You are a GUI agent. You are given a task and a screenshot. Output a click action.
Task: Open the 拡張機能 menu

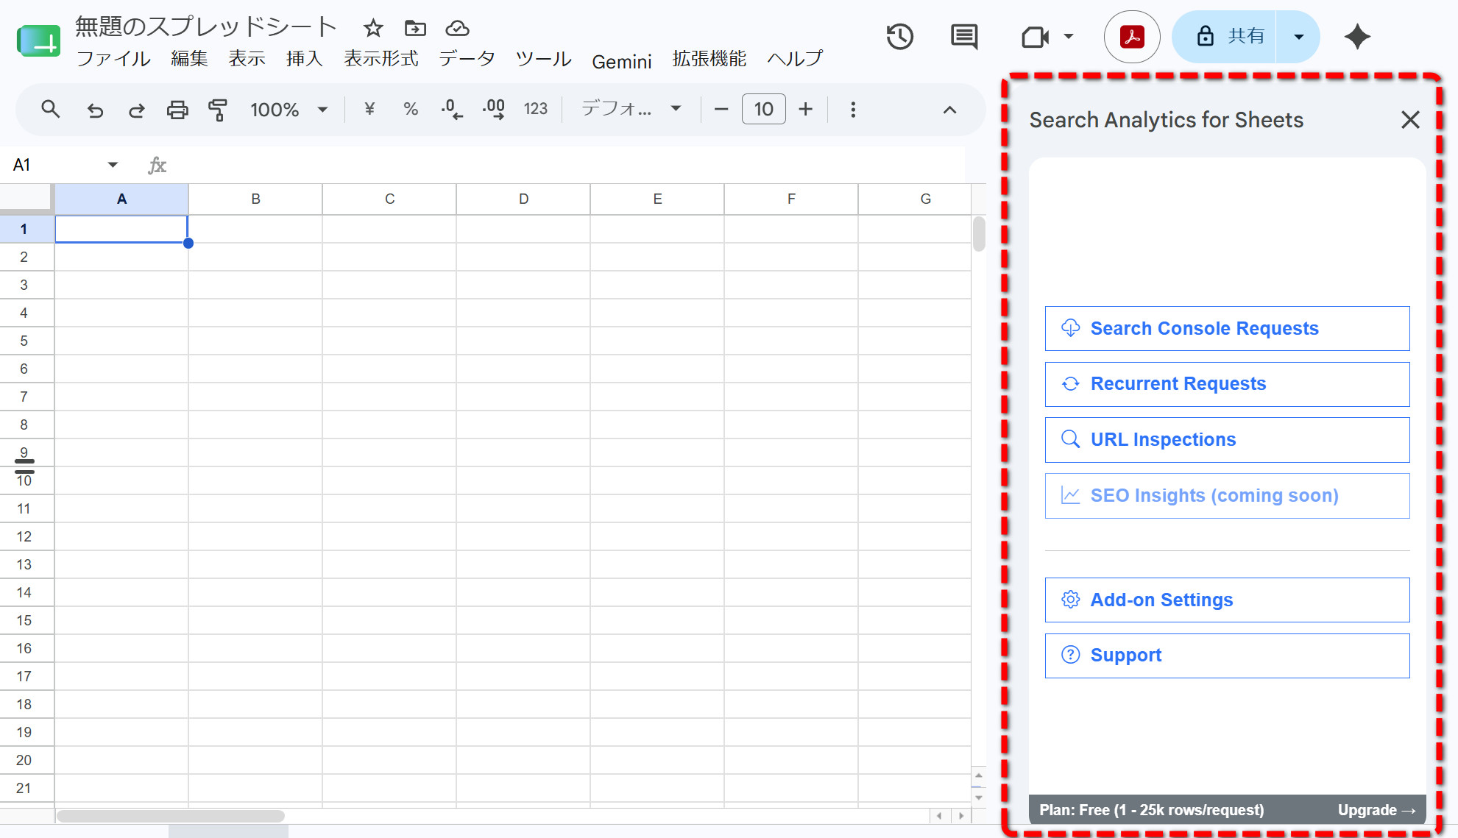point(709,59)
